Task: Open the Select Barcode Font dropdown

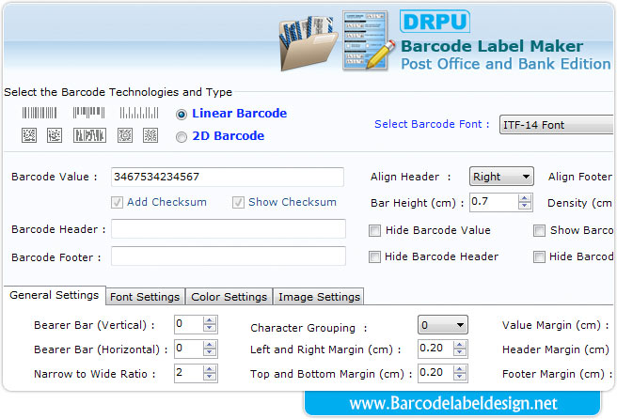Action: (x=556, y=125)
